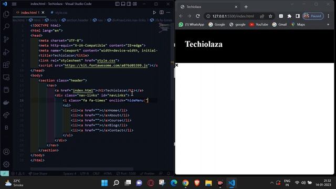The image size is (336, 189).
Task: Open Customize Layout button in title bar
Action: pyautogui.click(x=135, y=4)
